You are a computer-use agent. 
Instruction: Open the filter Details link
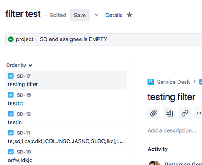tap(114, 15)
